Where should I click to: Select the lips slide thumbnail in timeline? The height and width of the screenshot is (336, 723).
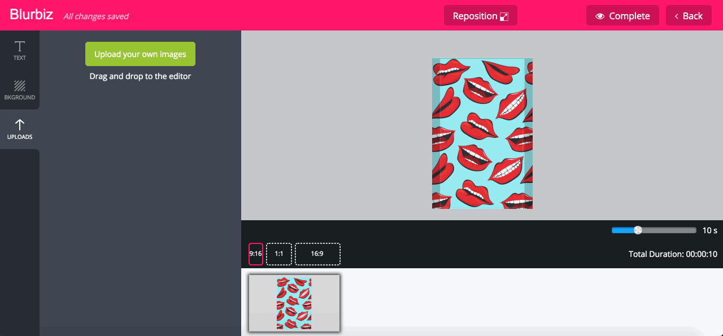(294, 303)
